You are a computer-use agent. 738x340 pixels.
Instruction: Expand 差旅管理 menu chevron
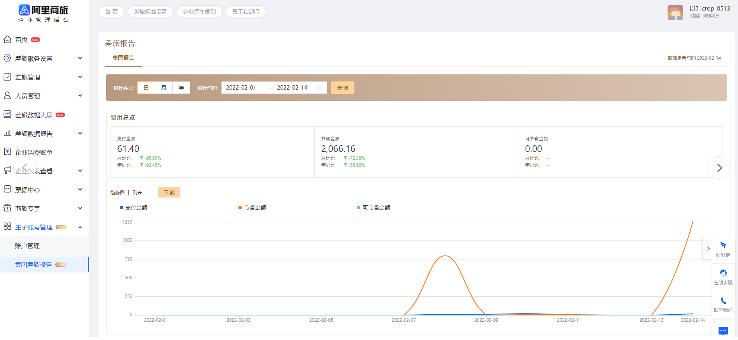[x=80, y=77]
